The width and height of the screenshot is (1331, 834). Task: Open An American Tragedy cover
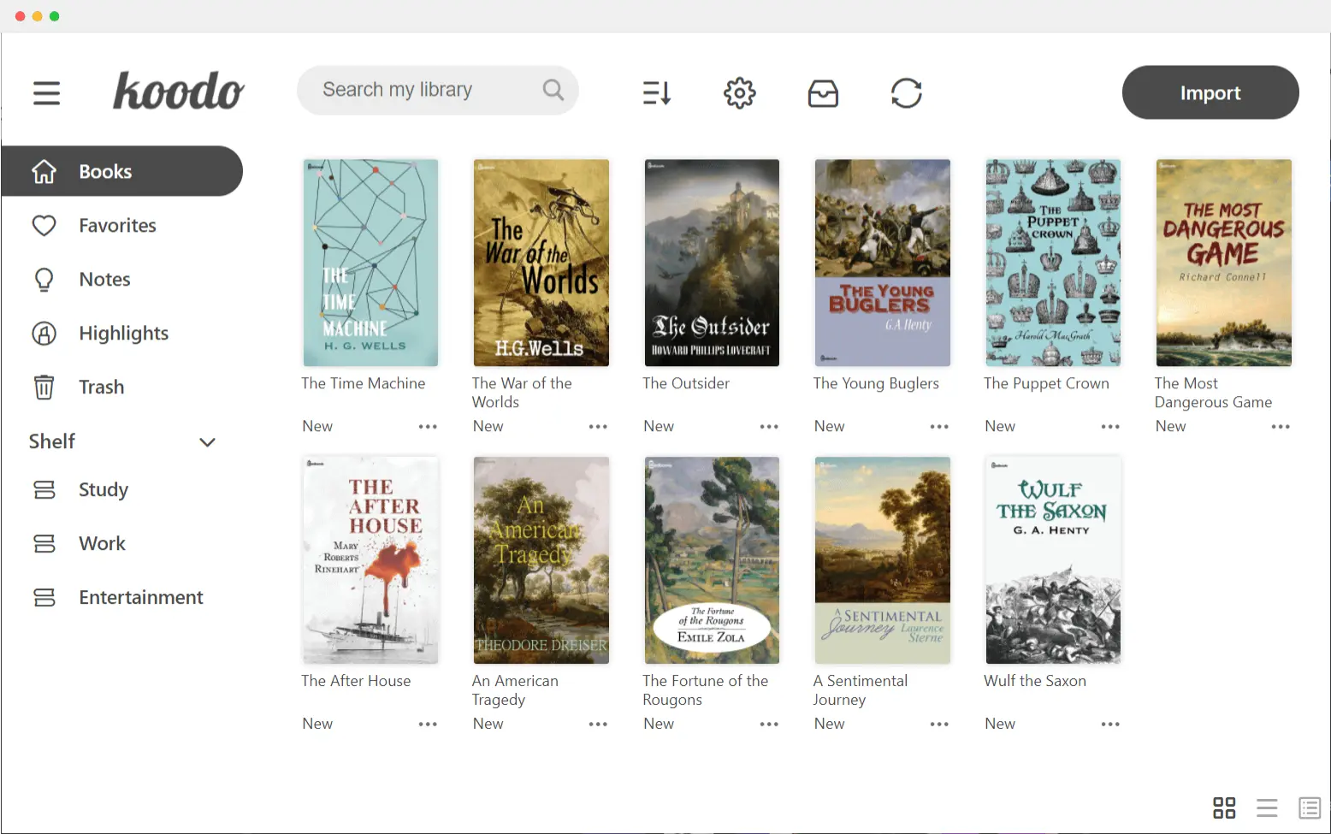click(x=541, y=560)
